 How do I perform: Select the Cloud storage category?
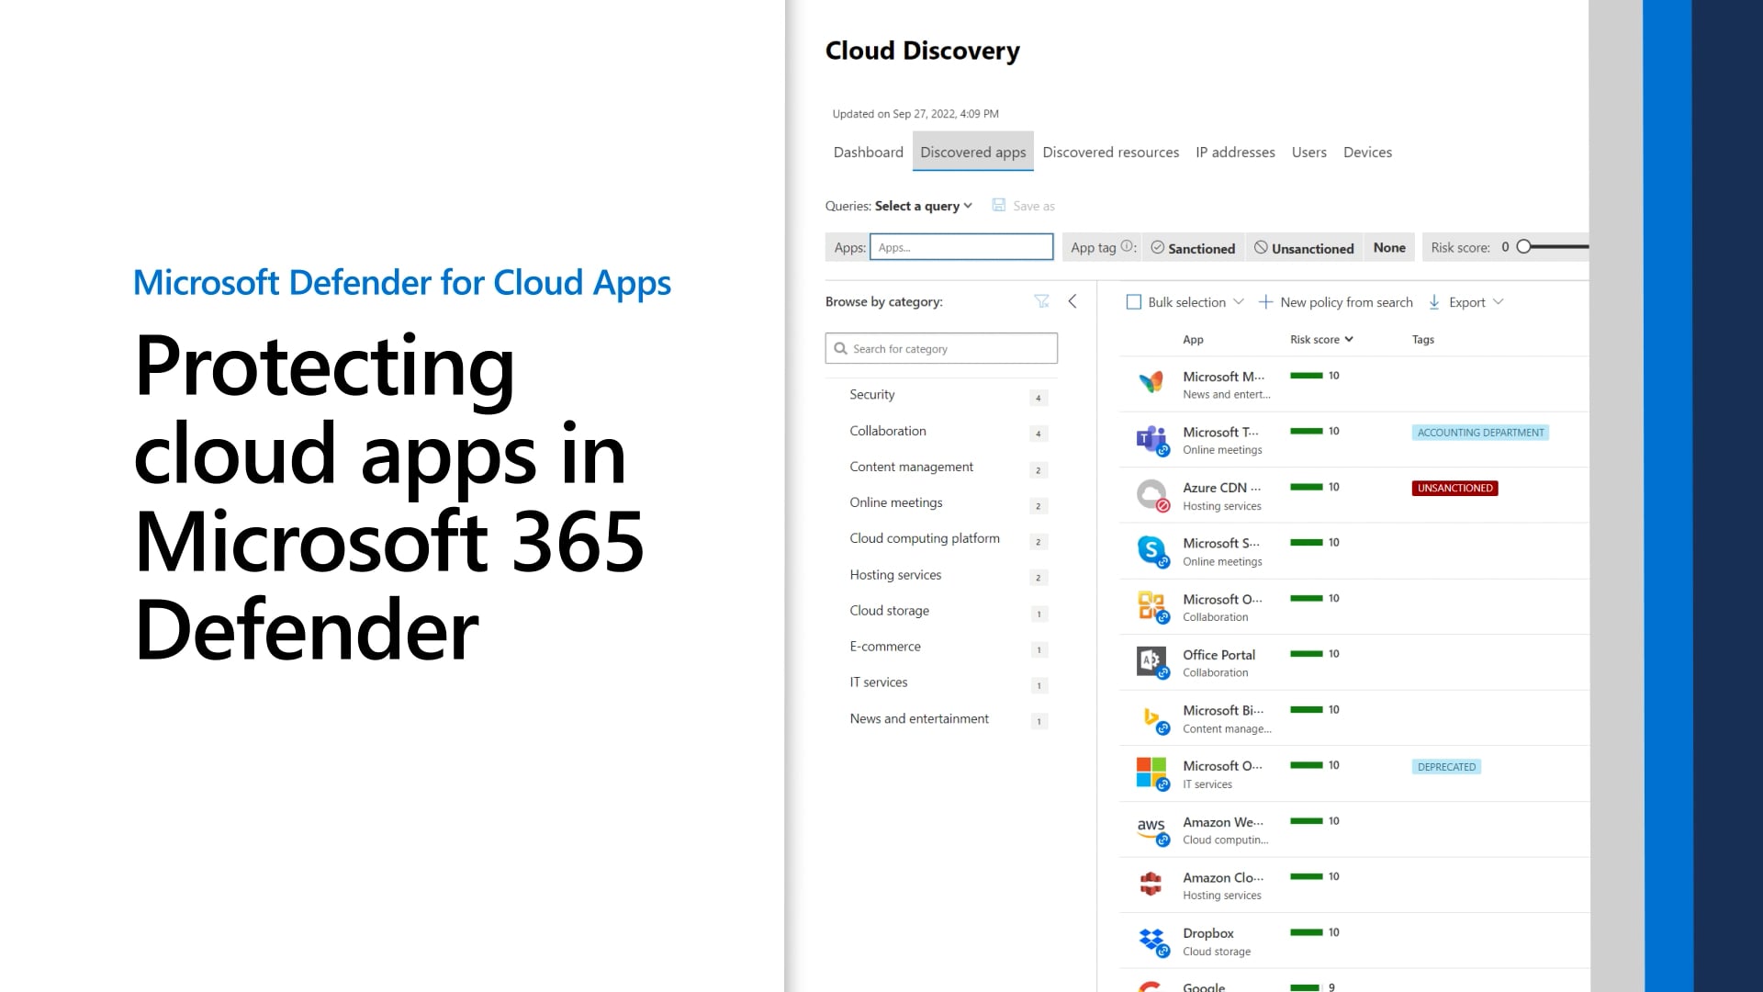coord(889,611)
